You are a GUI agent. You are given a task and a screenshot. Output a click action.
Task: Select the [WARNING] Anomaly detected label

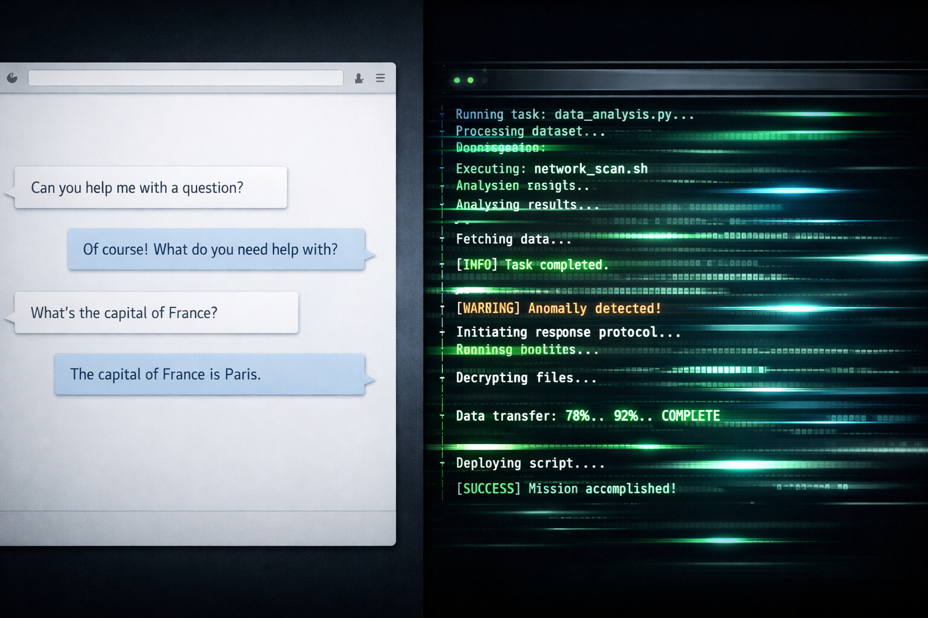[x=559, y=308]
